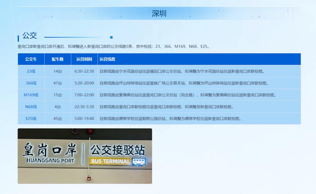The height and width of the screenshot is (194, 316).
Task: Open the 23线 bus route link
Action: click(x=31, y=71)
